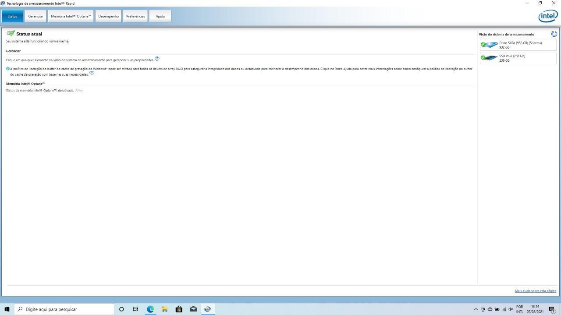Open the Ajuda tab

(x=160, y=16)
